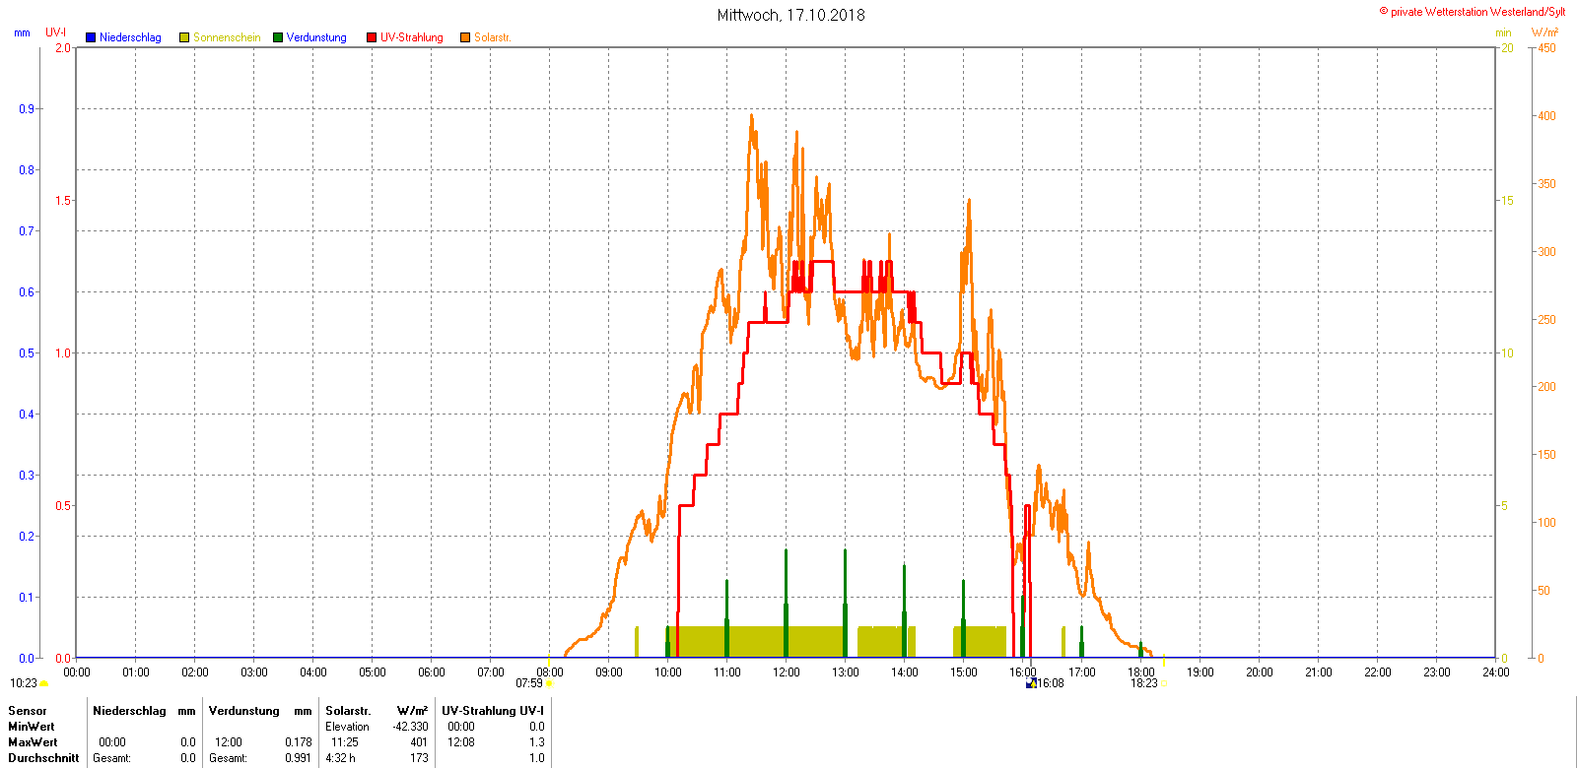Open the private Wetterstation Westerland/Sylt copyright link
1577x768 pixels.
1472,12
